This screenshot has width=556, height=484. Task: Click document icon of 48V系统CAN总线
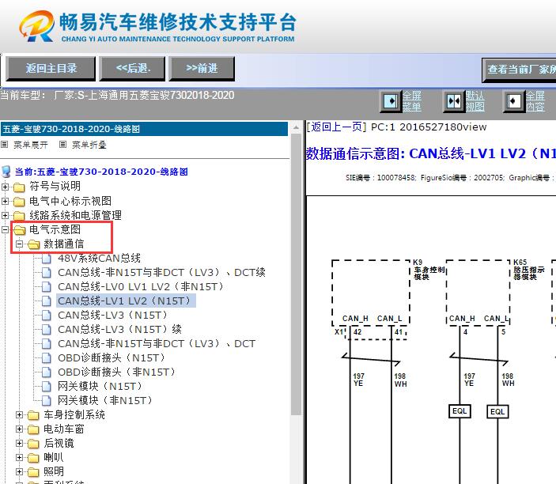(x=47, y=259)
